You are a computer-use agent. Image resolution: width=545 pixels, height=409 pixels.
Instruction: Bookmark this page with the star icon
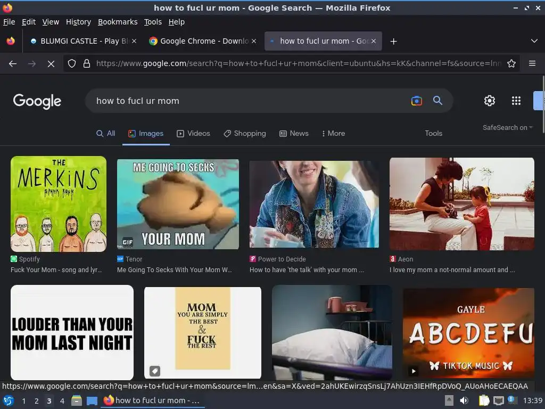[x=511, y=64]
